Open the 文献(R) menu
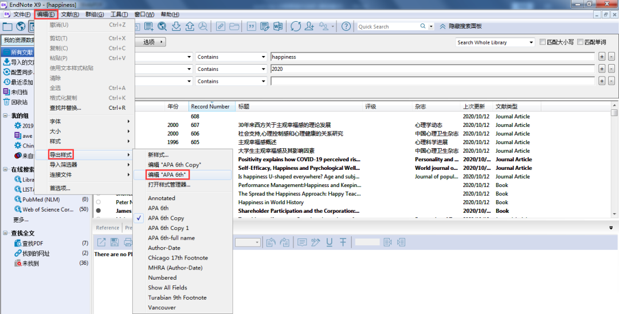The width and height of the screenshot is (619, 314). 70,14
